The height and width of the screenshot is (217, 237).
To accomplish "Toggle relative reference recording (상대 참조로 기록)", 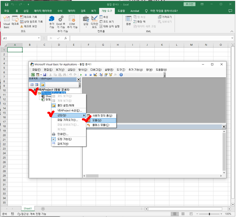I will tap(31, 22).
